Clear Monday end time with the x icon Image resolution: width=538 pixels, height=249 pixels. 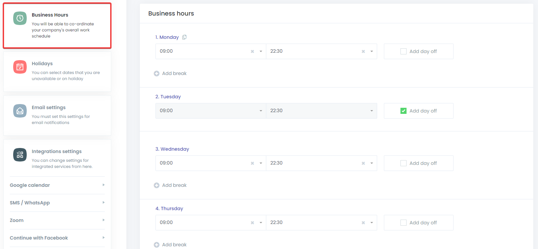point(363,51)
